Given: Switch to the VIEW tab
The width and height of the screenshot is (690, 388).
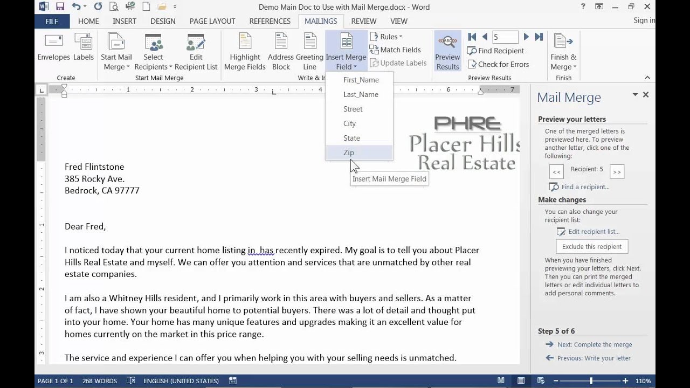Looking at the screenshot, I should pyautogui.click(x=399, y=21).
